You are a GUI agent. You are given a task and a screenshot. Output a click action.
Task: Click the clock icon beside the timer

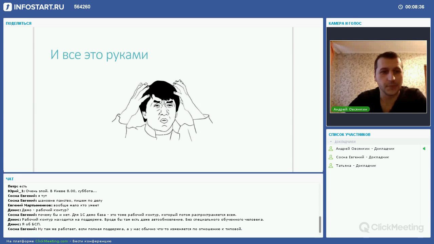coord(400,7)
